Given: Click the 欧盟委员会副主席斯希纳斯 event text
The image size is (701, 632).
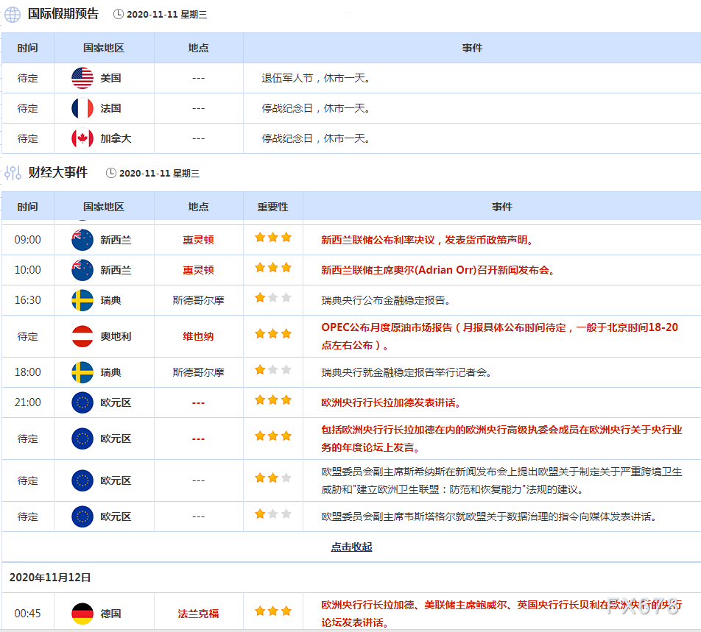Looking at the screenshot, I should pos(501,480).
